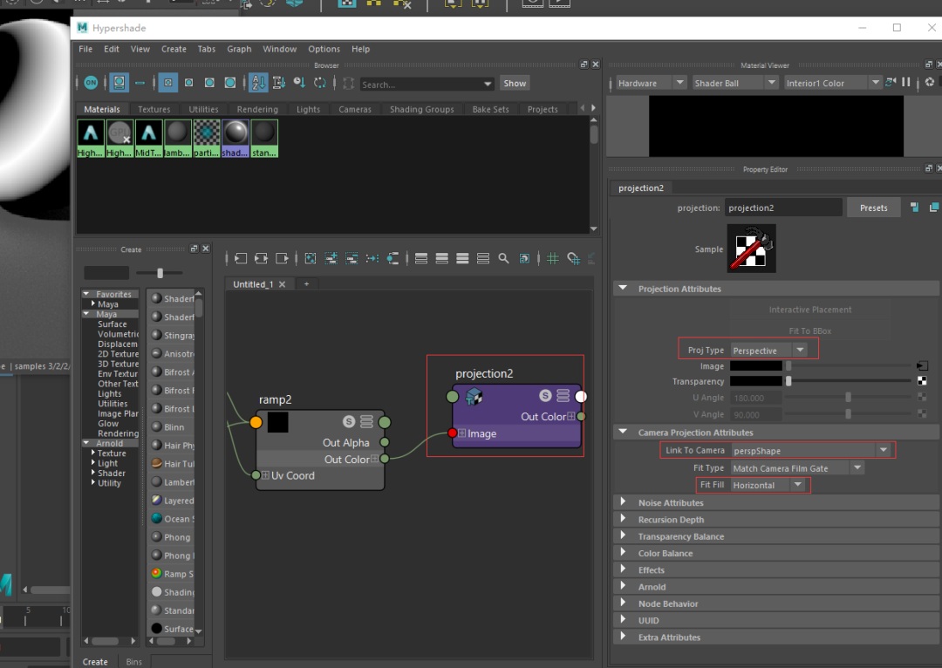This screenshot has height=668, width=942.
Task: Switch to the Textures tab
Action: point(154,109)
